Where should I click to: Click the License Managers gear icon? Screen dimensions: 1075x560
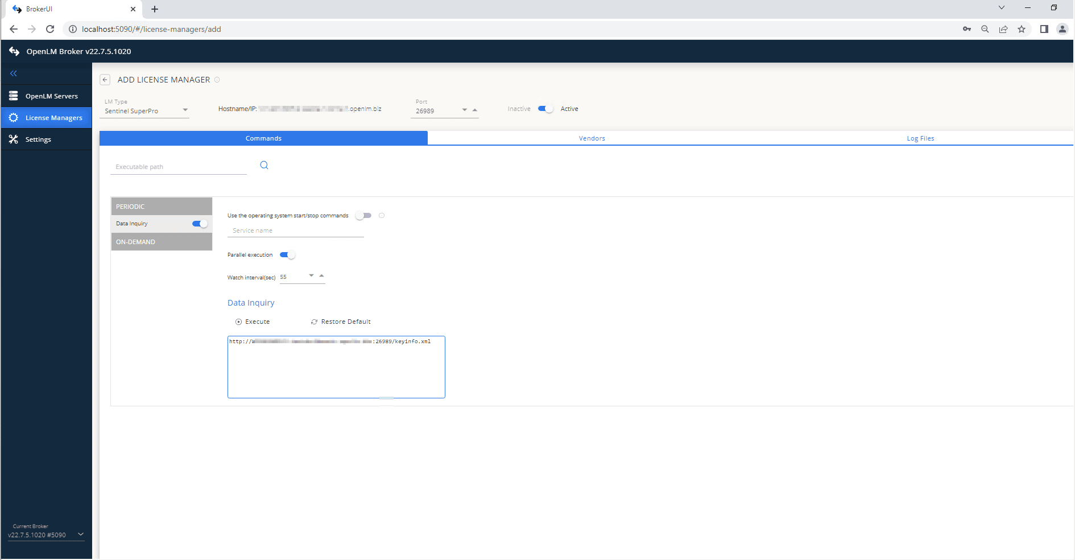coord(13,117)
